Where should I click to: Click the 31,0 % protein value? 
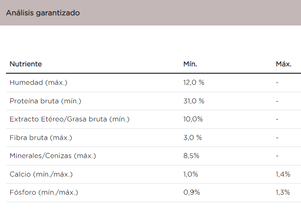click(194, 101)
